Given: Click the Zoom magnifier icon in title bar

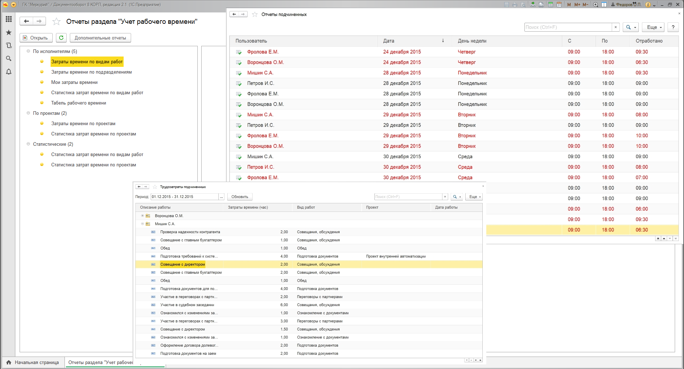Looking at the screenshot, I should (596, 5).
